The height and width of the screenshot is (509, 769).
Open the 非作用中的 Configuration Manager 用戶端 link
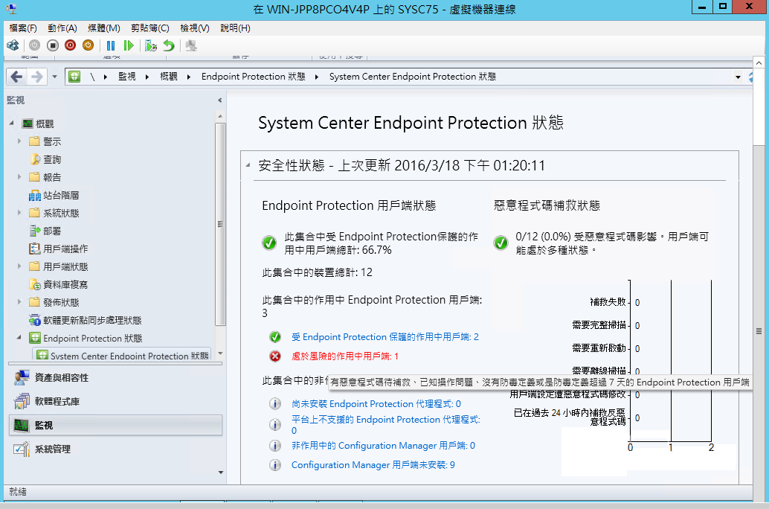pos(383,446)
